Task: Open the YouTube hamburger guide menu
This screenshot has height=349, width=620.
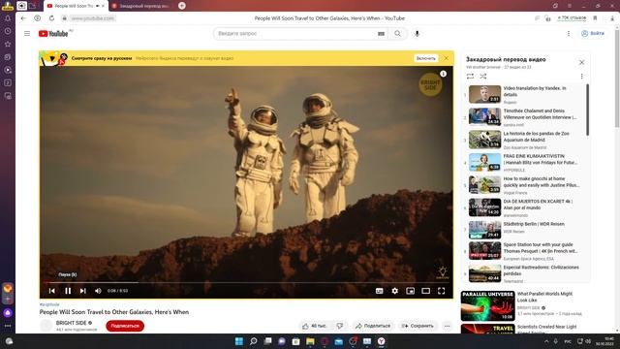Action: coord(27,34)
